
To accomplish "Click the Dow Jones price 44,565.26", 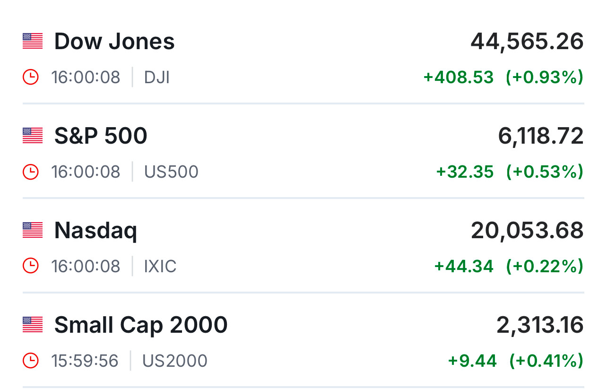I will pyautogui.click(x=527, y=42).
